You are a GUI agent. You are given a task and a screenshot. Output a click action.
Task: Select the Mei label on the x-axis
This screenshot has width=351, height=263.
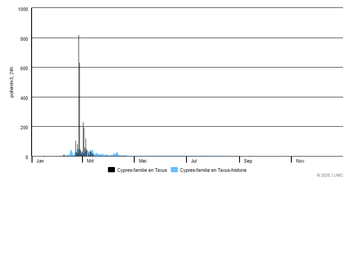coord(142,161)
